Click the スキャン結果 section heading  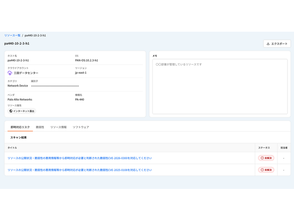pos(19,138)
